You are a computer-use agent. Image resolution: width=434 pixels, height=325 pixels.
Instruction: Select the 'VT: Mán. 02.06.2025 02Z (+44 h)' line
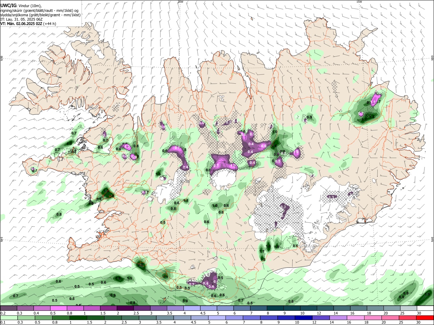tap(28, 24)
